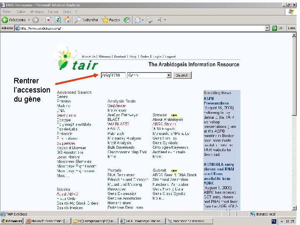
Task: Open the Back button dropdown arrow
Action: click(29, 20)
